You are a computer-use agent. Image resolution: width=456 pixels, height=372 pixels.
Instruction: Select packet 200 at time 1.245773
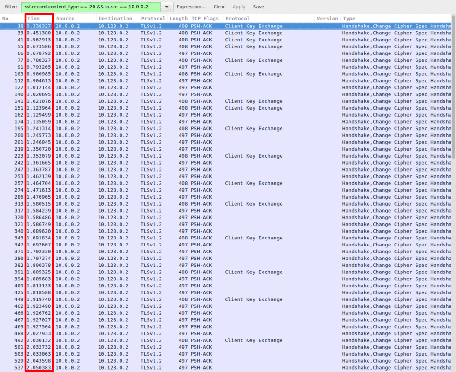tap(226, 135)
